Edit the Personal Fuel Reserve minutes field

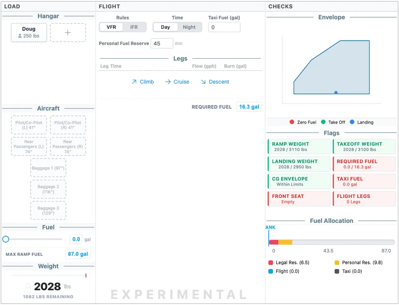162,43
